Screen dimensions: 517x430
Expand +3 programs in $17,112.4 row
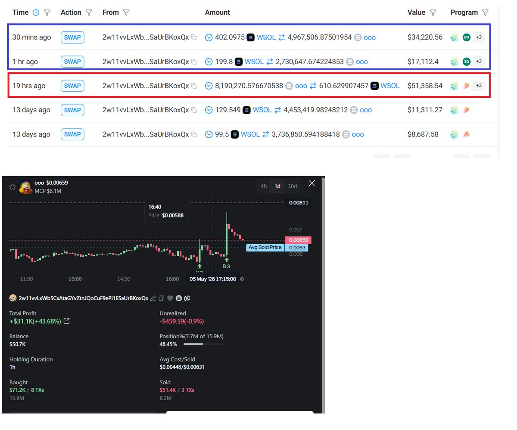pos(479,62)
